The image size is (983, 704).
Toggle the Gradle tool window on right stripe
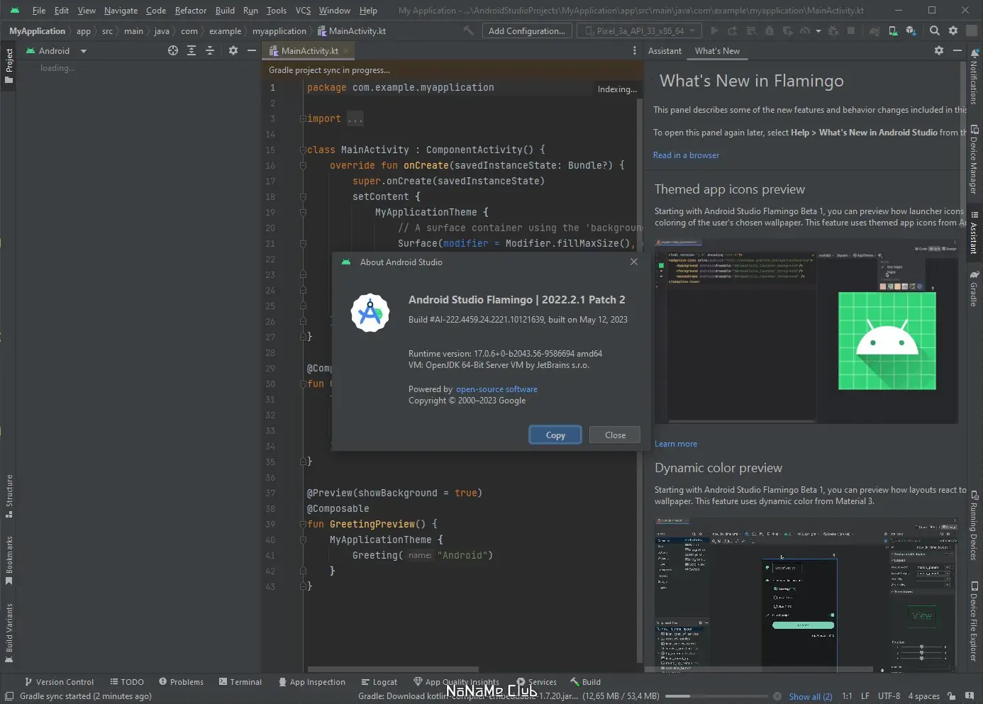click(974, 288)
